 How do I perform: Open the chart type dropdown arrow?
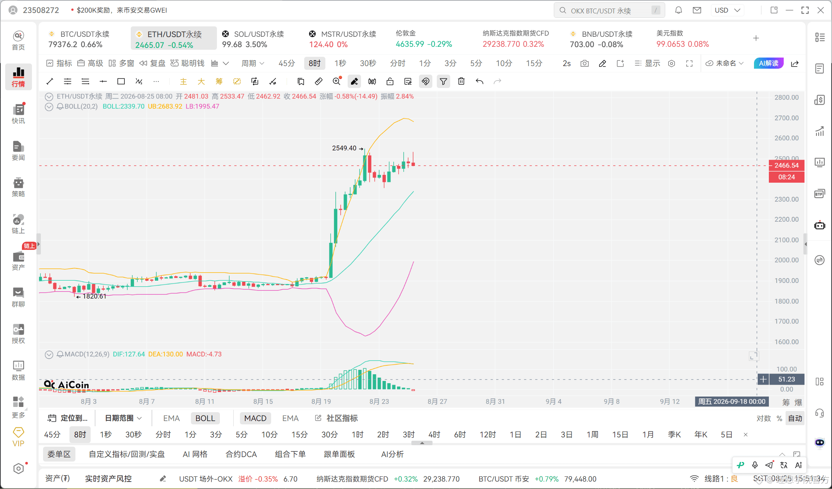[226, 63]
